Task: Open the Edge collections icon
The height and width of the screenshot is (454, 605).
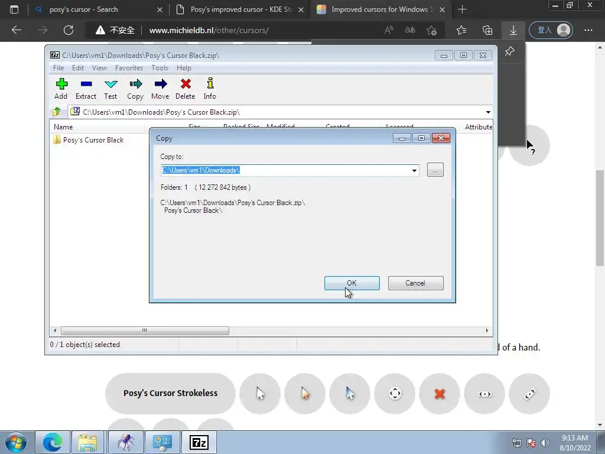Action: pos(487,30)
